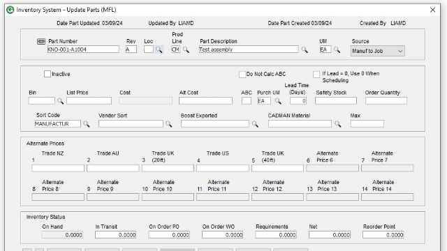Click the Trade NZ price field
Screen dimensions: 447x251
tap(58, 168)
